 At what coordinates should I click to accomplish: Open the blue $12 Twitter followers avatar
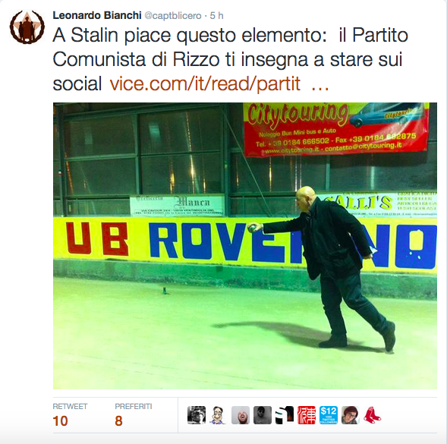[x=329, y=415]
